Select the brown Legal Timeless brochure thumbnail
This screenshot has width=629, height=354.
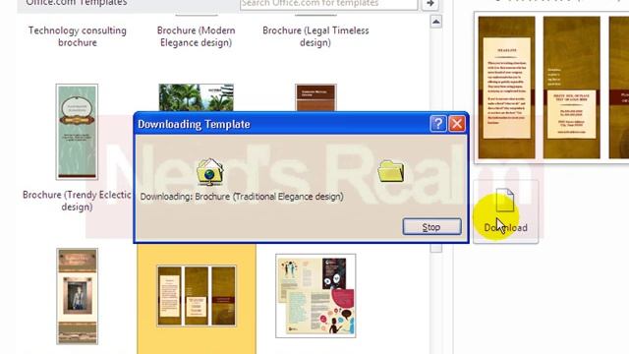point(315,97)
